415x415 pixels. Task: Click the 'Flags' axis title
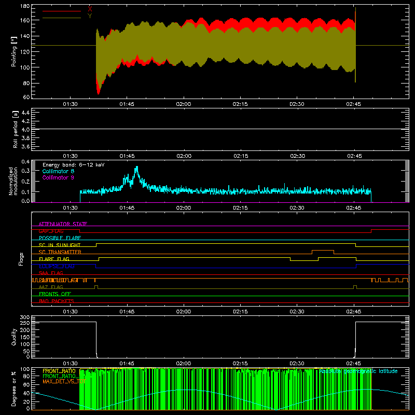(x=21, y=259)
